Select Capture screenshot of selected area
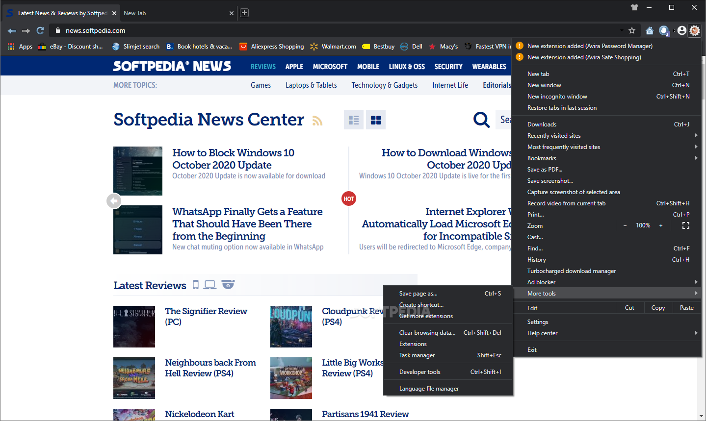The image size is (706, 421). coord(606,192)
